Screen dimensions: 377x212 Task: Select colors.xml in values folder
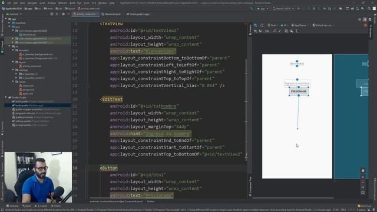pyautogui.click(x=27, y=86)
